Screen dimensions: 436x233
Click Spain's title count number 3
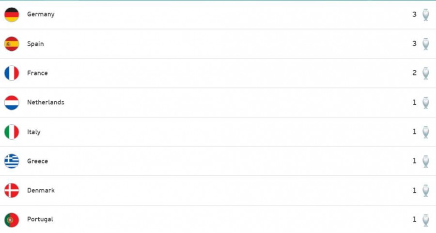pos(414,44)
